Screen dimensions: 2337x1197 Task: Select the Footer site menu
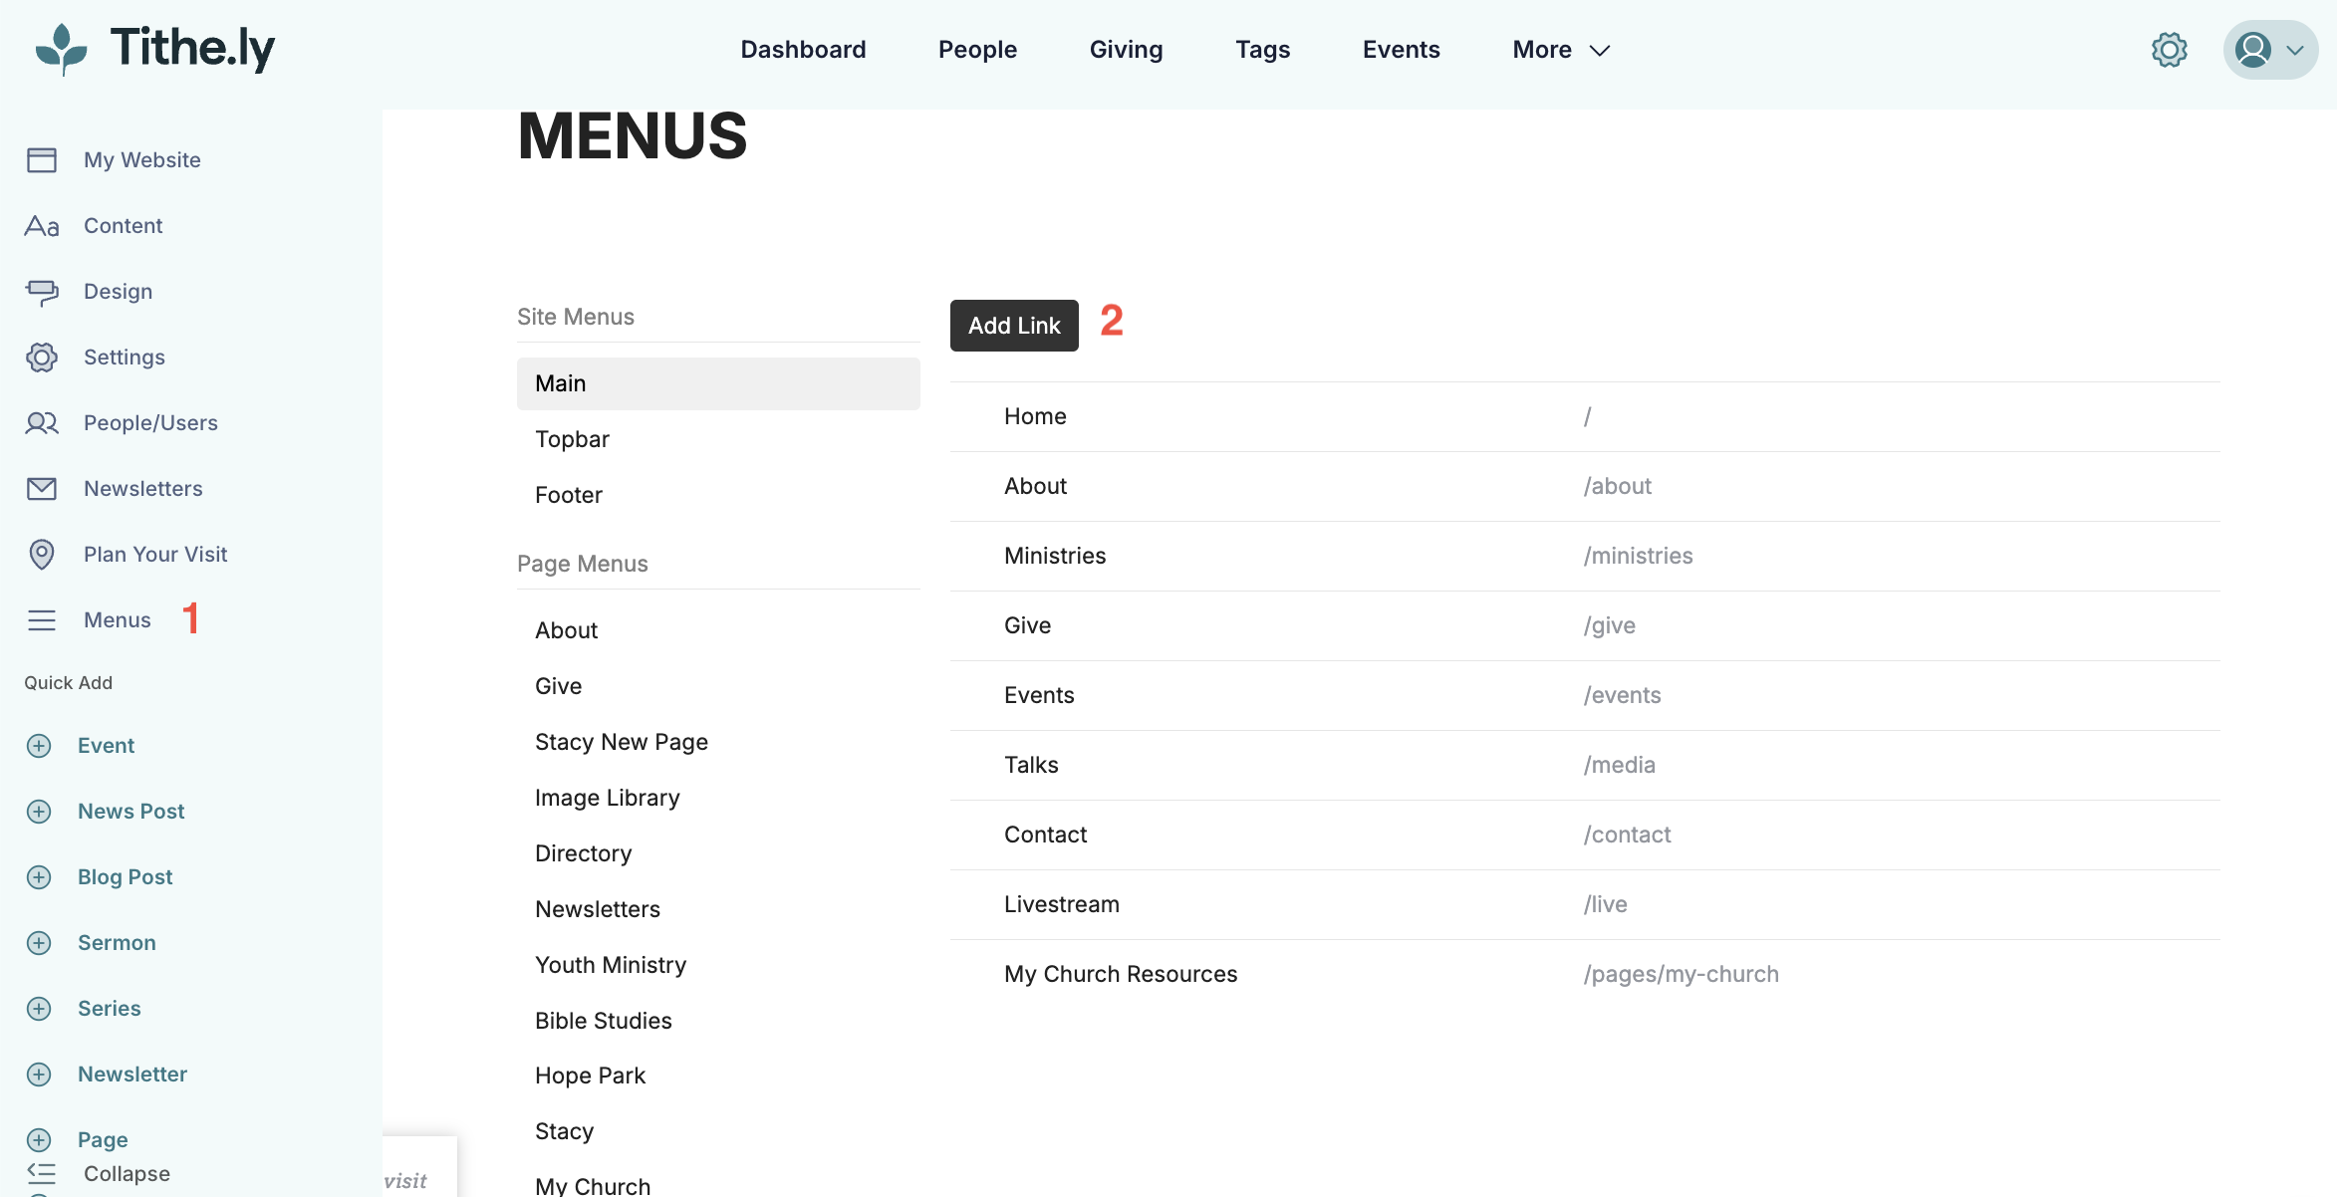[718, 495]
